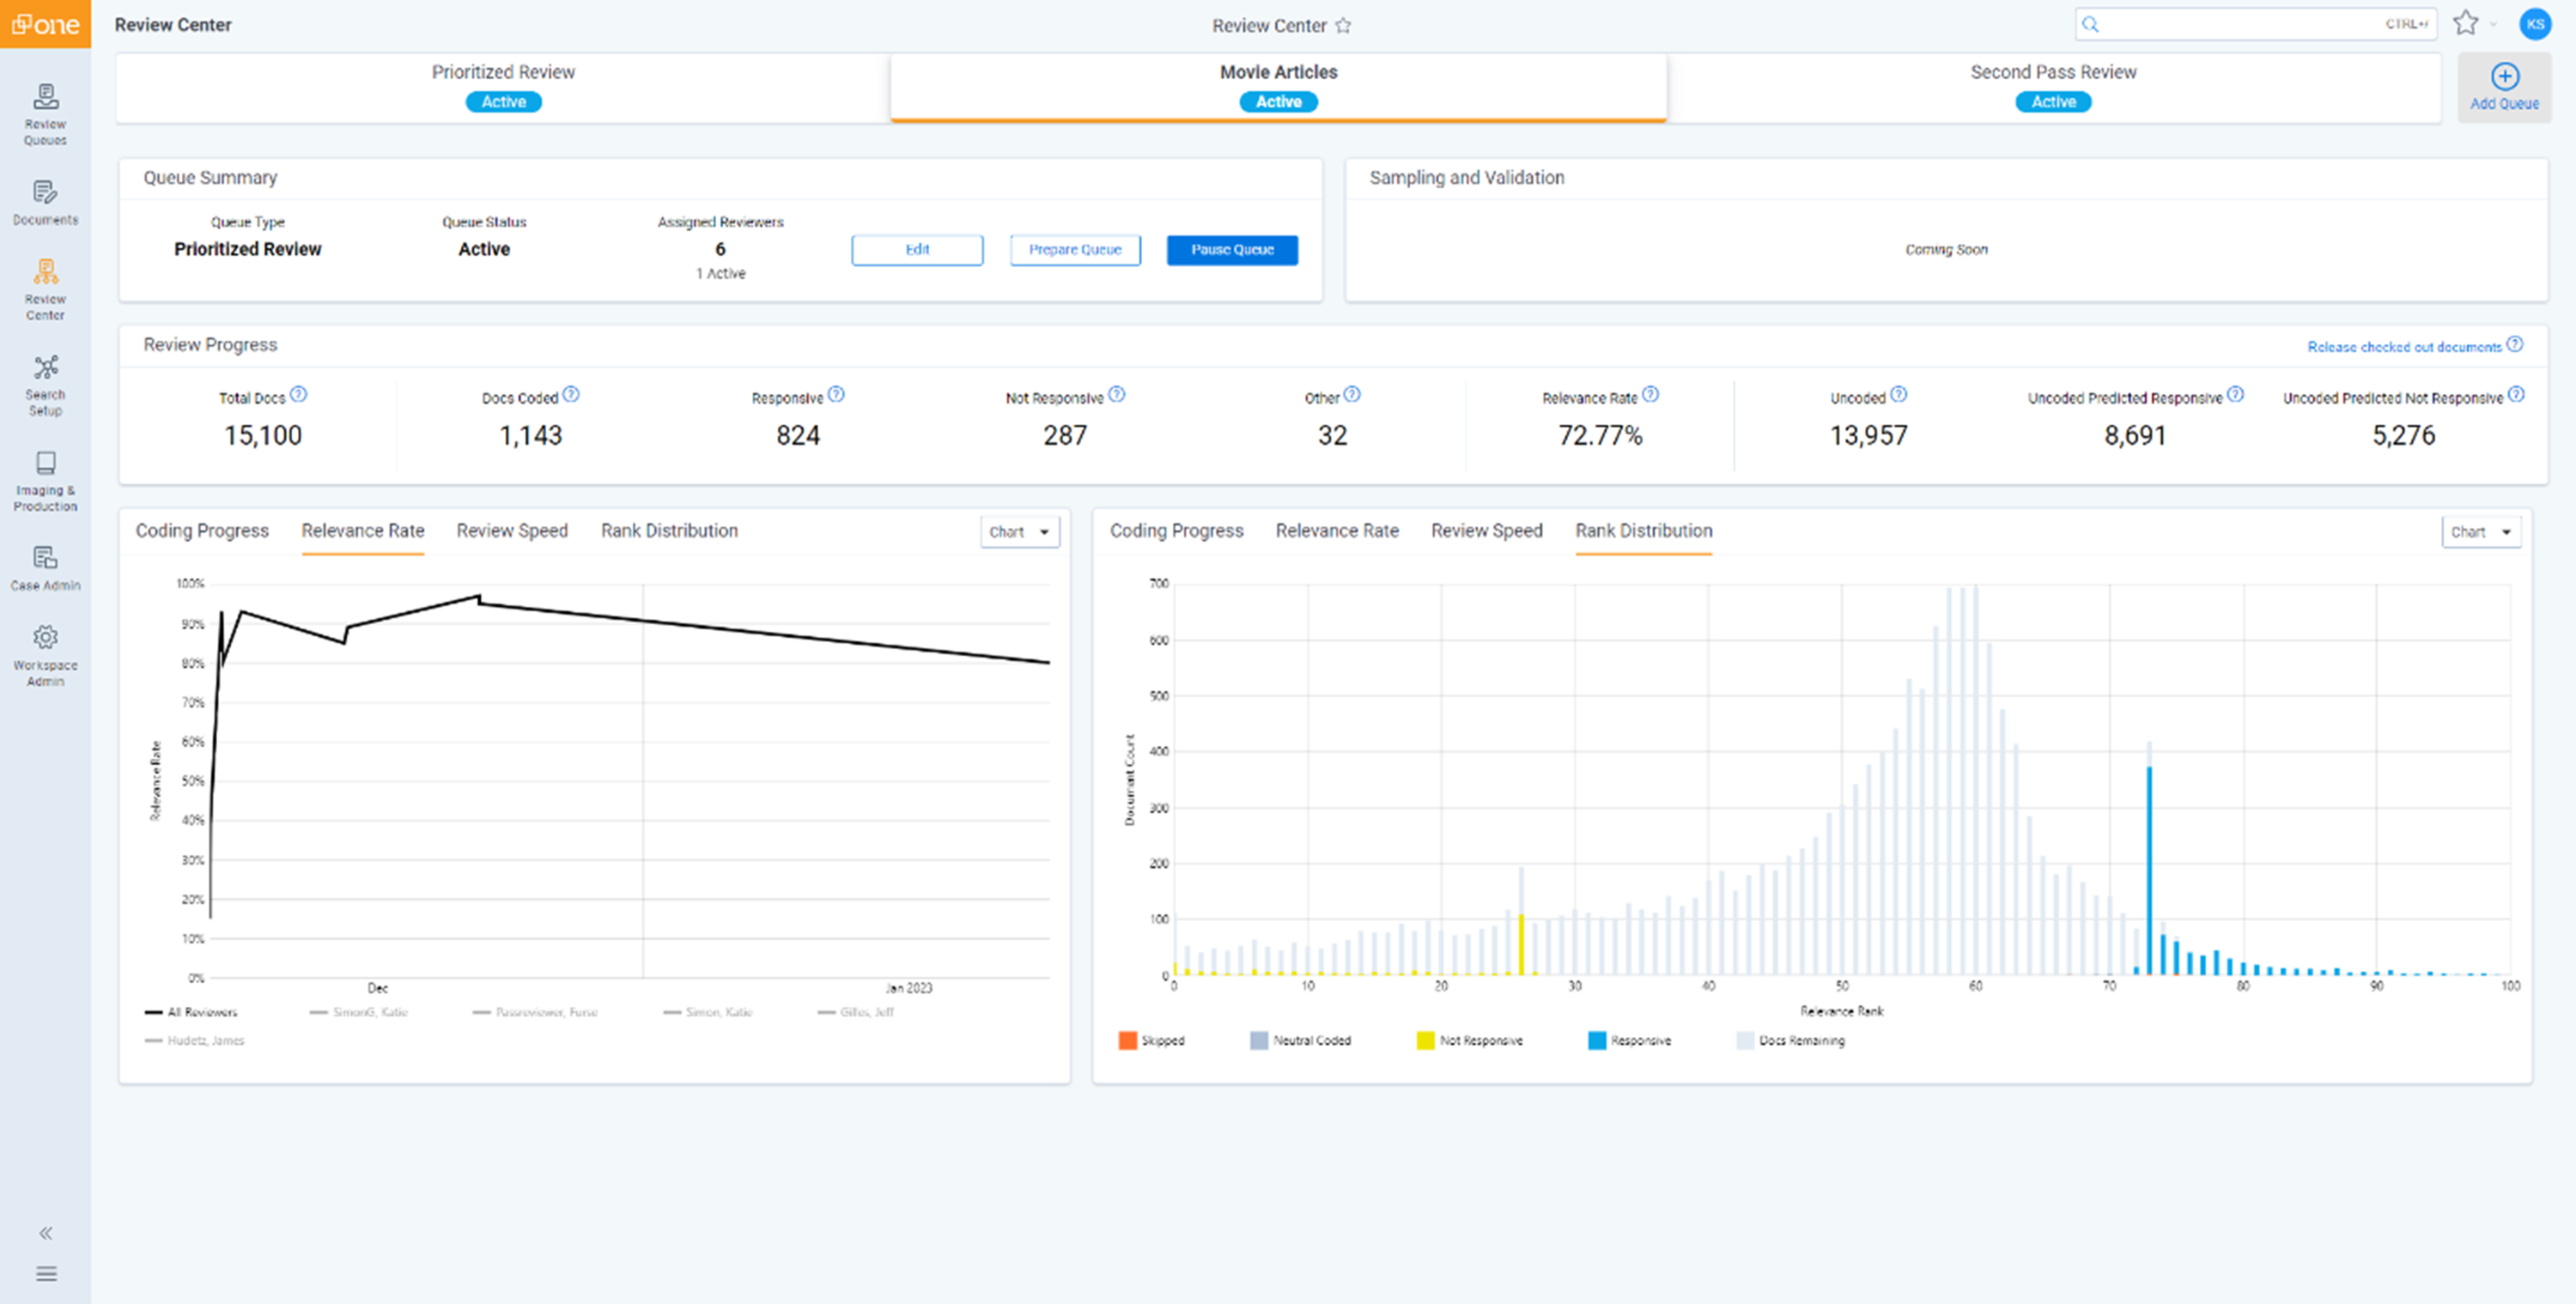This screenshot has height=1304, width=2576.
Task: Collapse the sidebar with double chevron
Action: pyautogui.click(x=46, y=1232)
